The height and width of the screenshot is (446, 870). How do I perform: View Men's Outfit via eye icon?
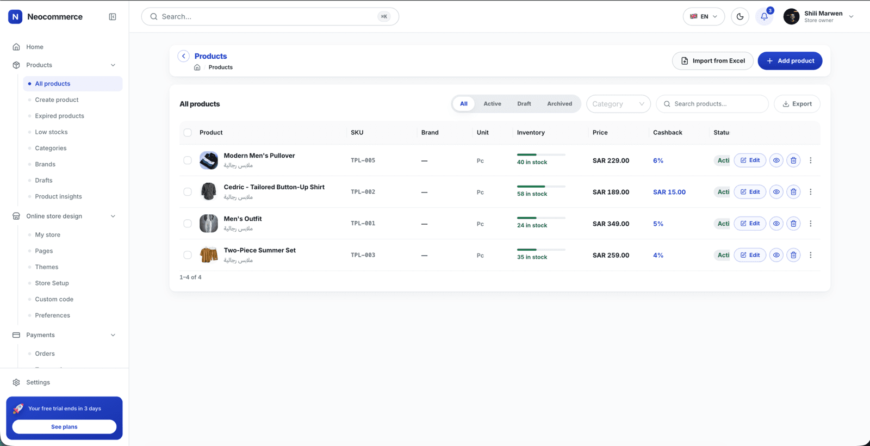776,224
